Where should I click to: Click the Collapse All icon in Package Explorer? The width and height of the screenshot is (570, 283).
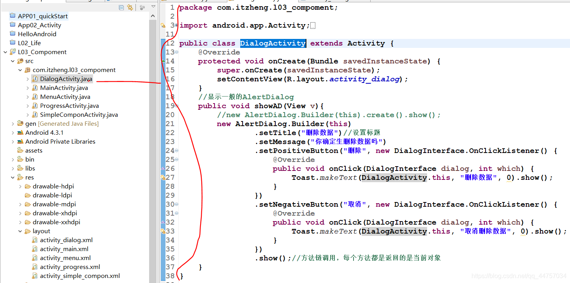121,7
